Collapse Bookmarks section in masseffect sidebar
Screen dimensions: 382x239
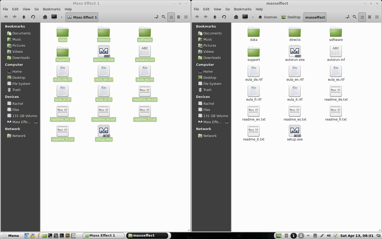[206, 27]
